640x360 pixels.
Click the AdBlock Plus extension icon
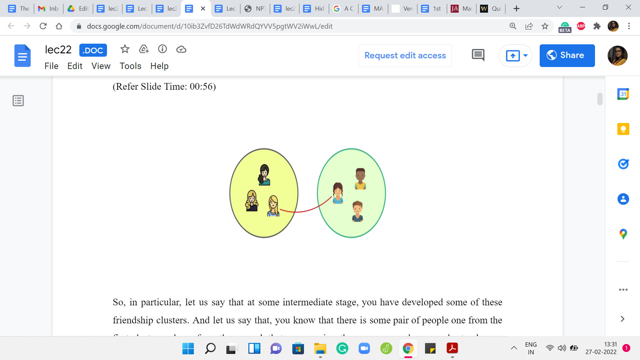tap(581, 26)
